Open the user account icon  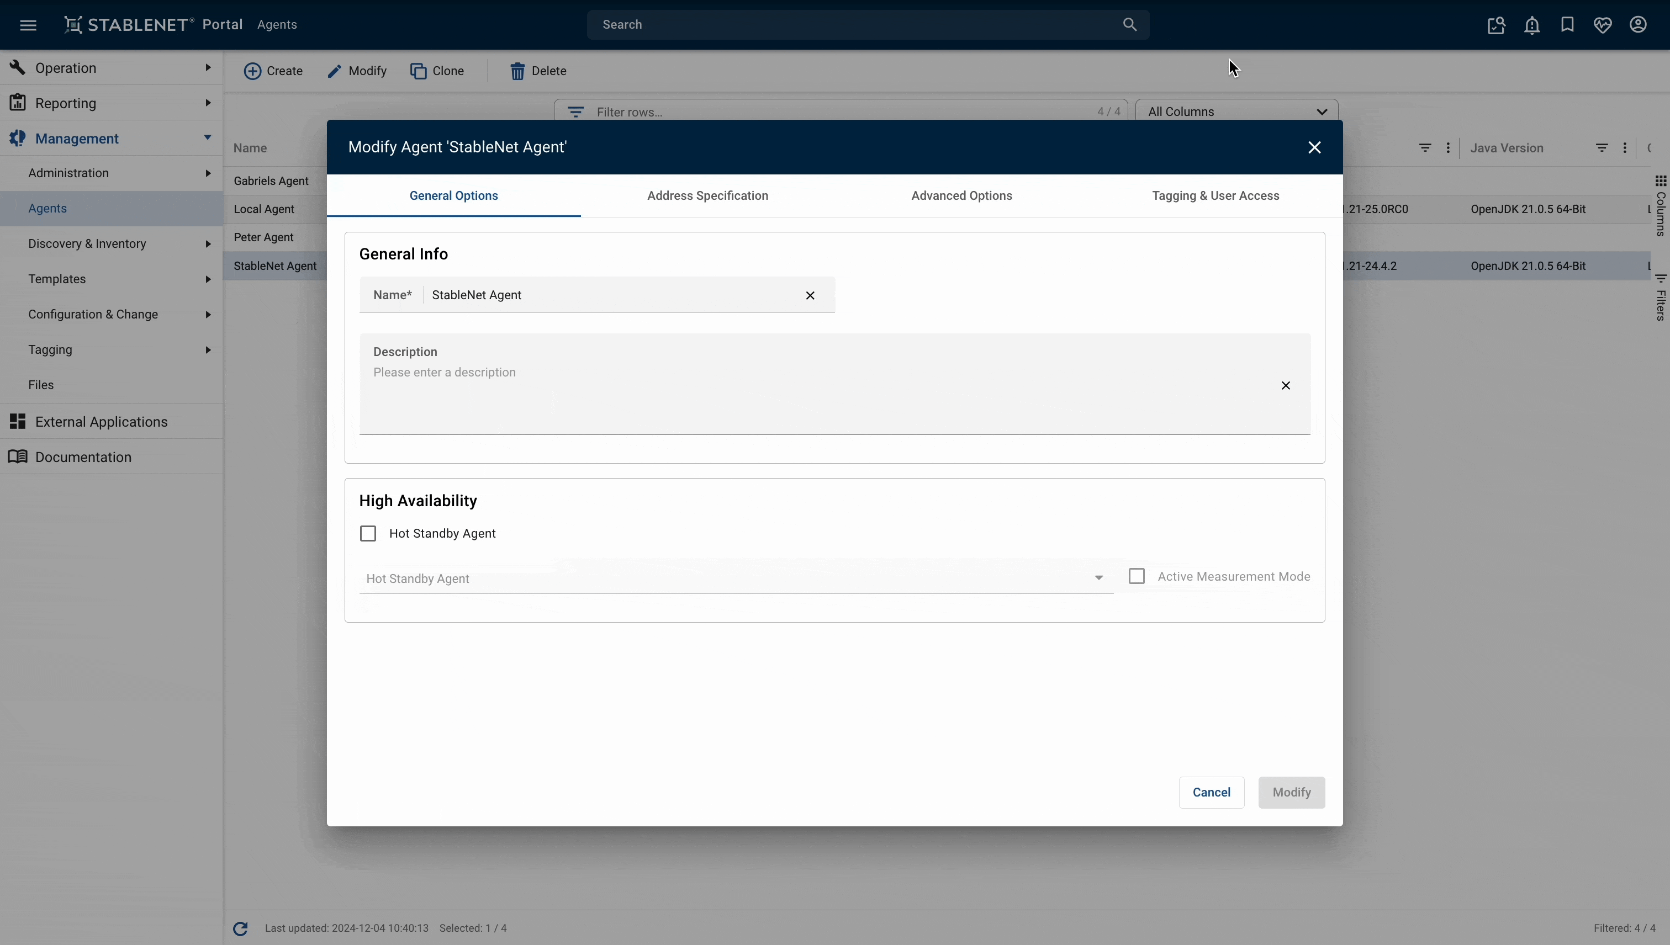click(x=1638, y=25)
